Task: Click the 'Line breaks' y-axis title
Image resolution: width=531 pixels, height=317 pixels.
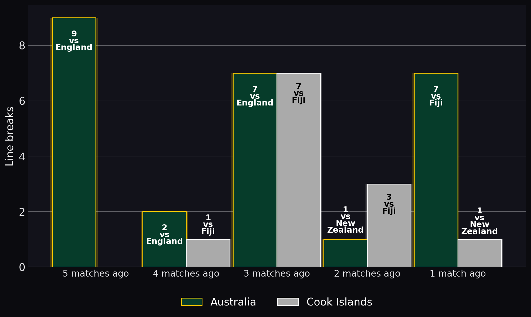Action: [10, 136]
